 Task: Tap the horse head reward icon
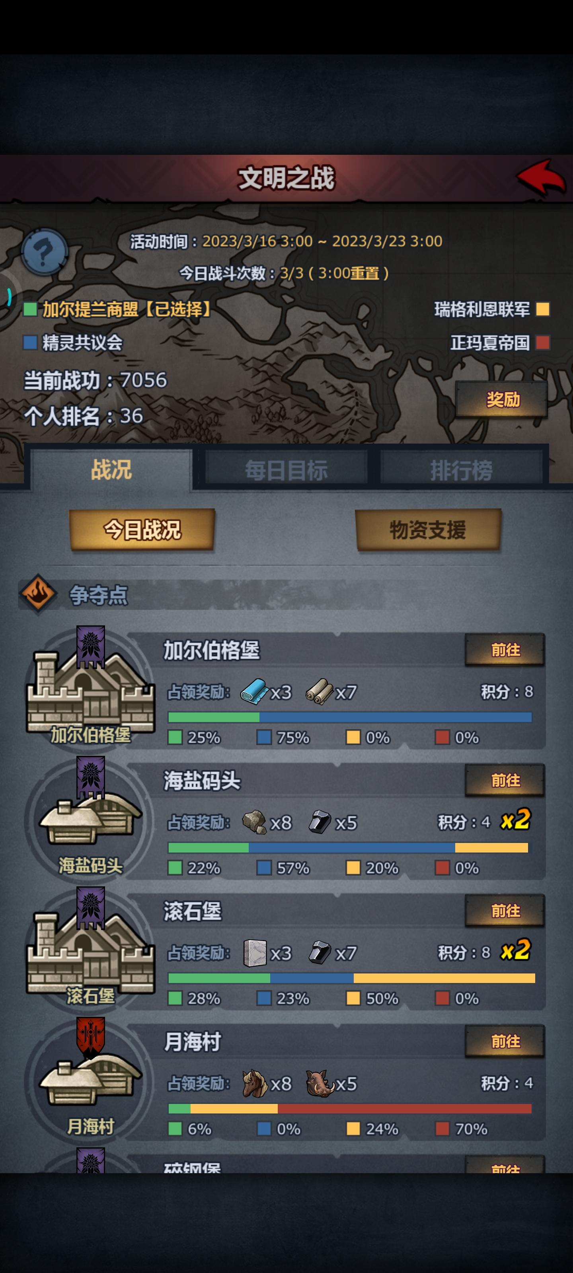(255, 1083)
